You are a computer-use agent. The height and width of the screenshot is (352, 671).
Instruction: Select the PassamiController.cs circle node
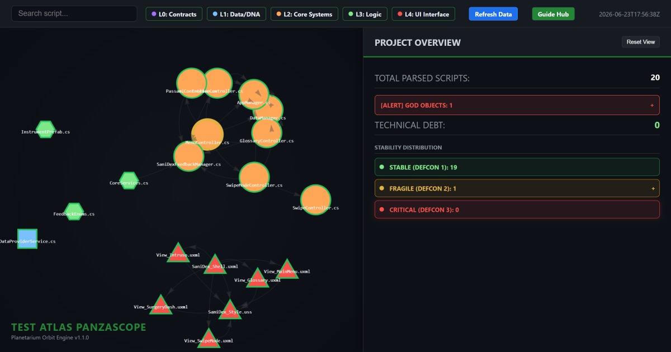192,83
